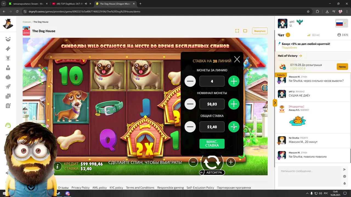351x197 pixels.
Task: Open the live dealer person sidebar icon
Action: pos(8,68)
